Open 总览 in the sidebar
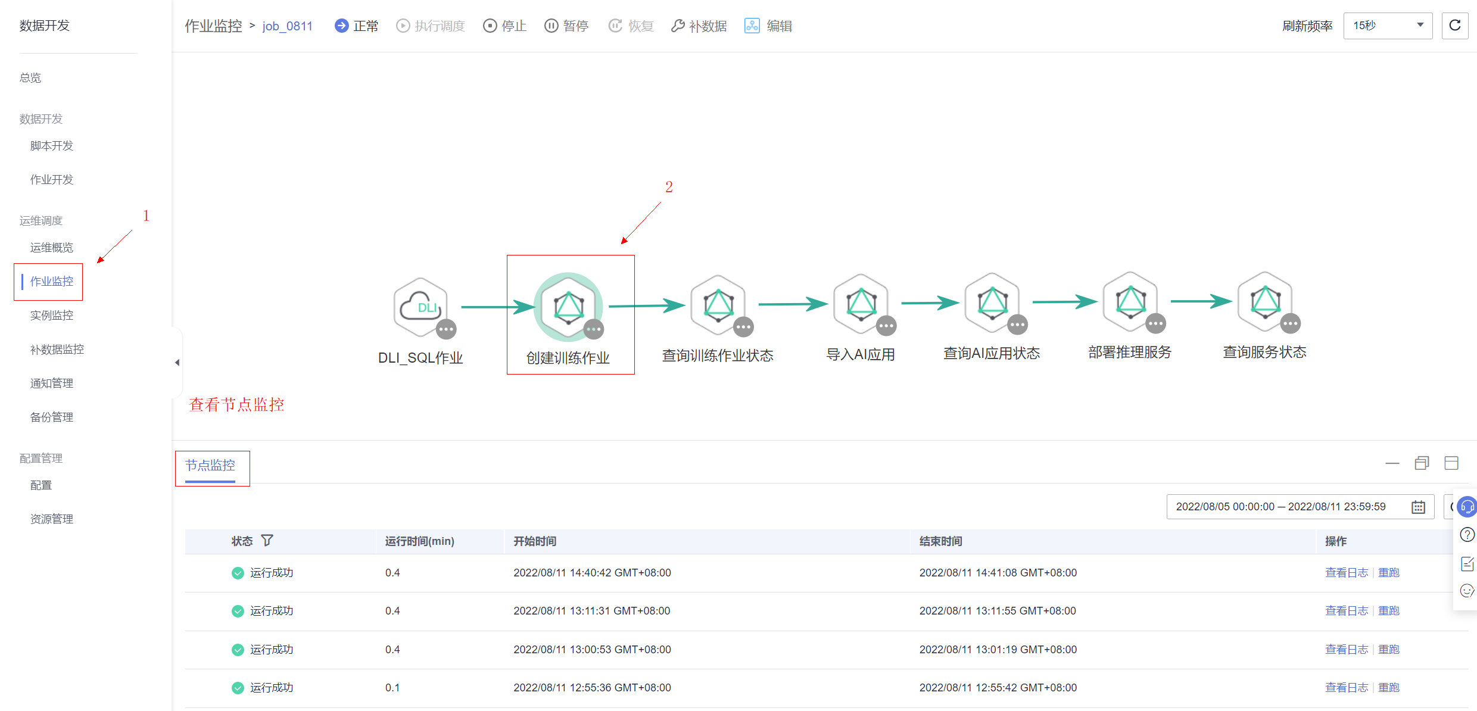This screenshot has height=711, width=1477. (x=30, y=78)
